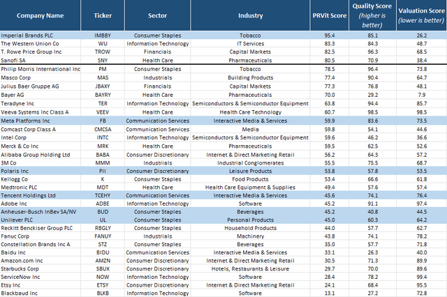
Task: Select Blackbaud PRVit score 13.1
Action: pyautogui.click(x=330, y=294)
